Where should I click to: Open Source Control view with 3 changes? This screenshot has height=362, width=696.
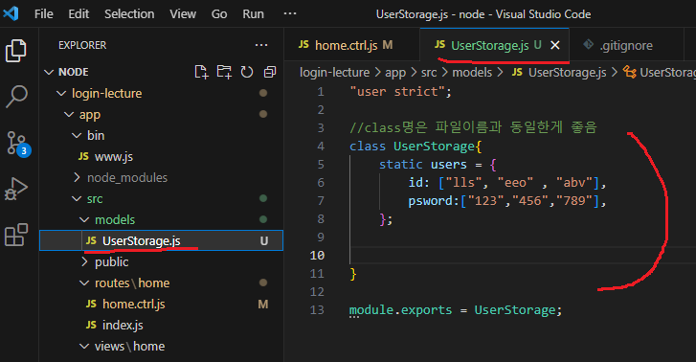[18, 144]
